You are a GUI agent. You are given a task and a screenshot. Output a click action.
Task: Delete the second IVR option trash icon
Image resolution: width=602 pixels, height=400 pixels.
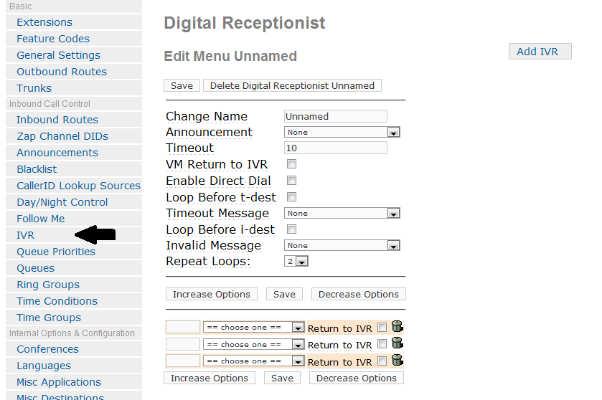[x=398, y=343]
